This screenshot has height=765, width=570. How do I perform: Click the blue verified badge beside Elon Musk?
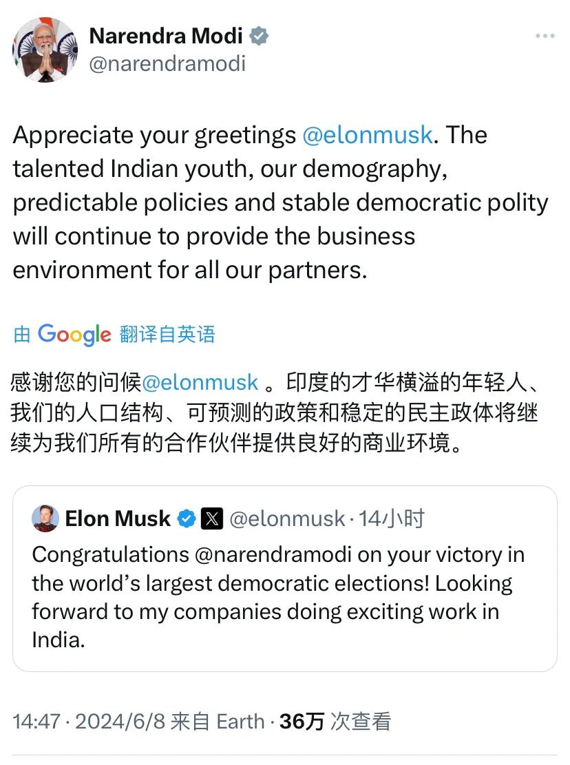(x=187, y=518)
